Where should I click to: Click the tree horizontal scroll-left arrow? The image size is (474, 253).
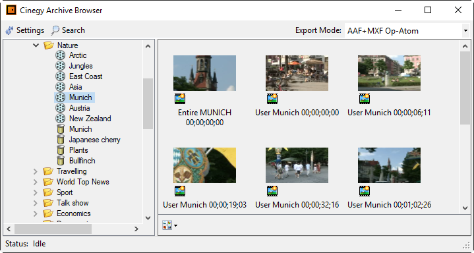(9, 229)
